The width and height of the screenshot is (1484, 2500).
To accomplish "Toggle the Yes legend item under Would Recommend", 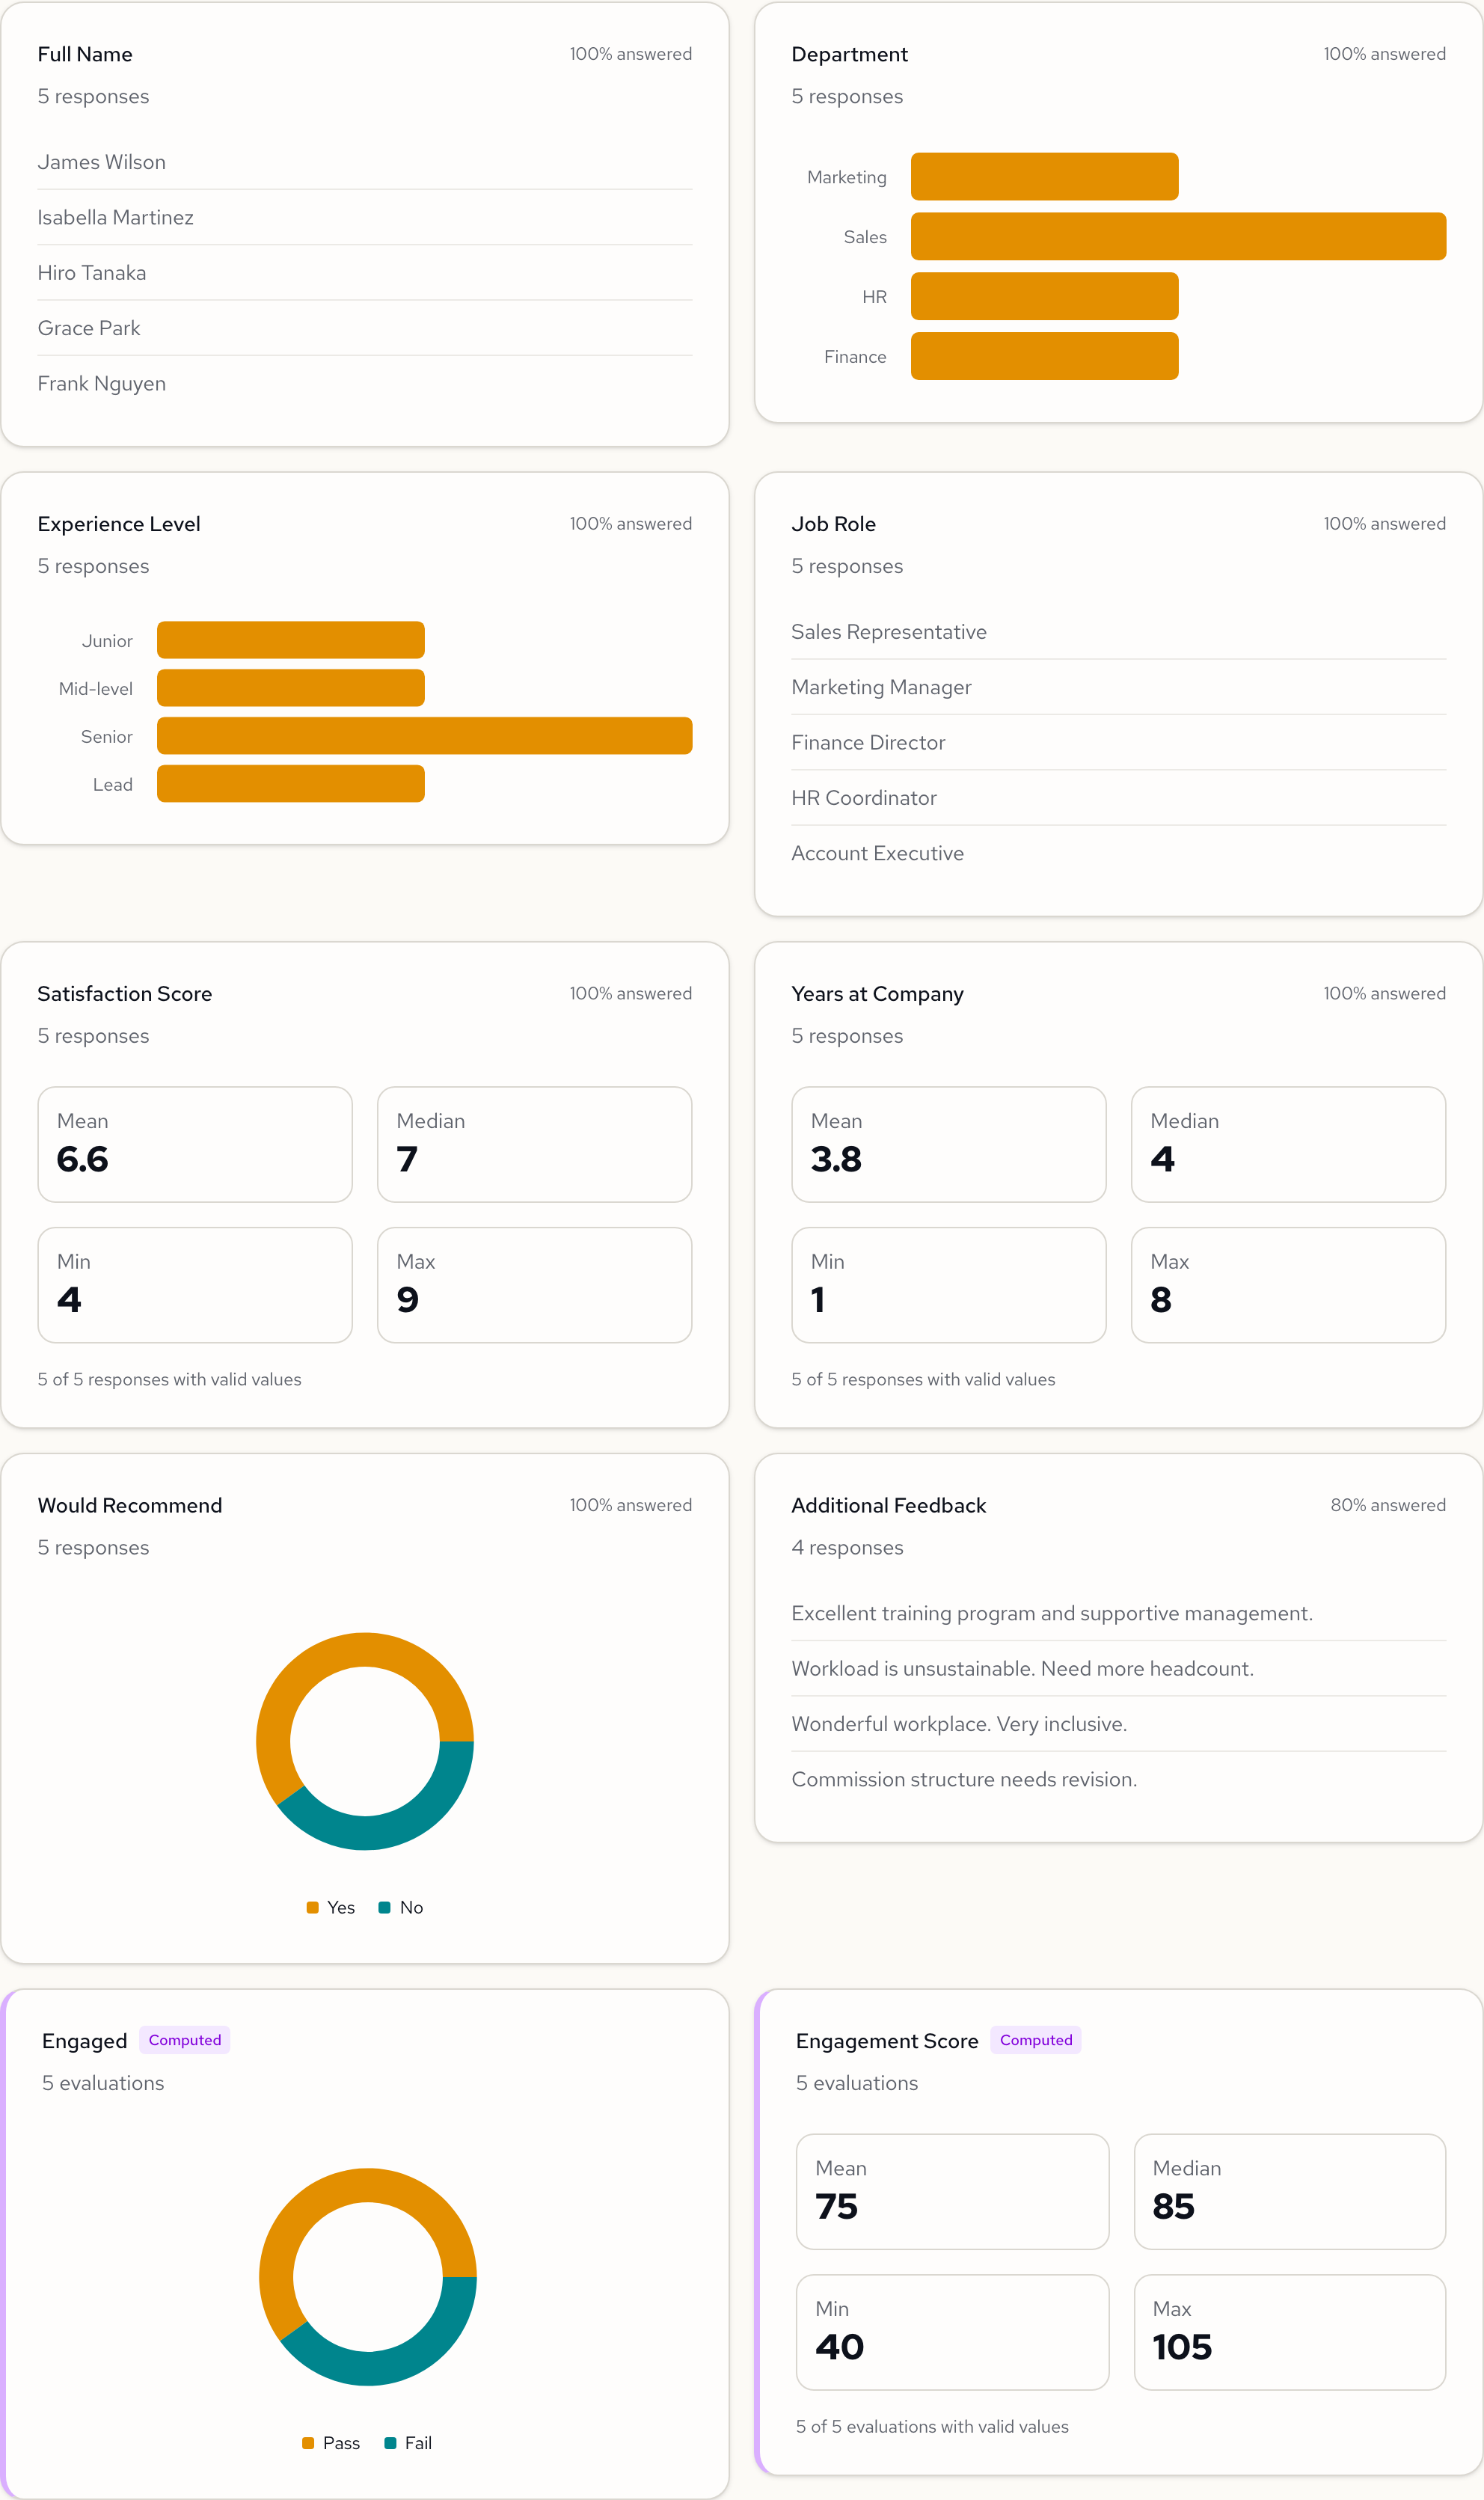I will point(330,1907).
